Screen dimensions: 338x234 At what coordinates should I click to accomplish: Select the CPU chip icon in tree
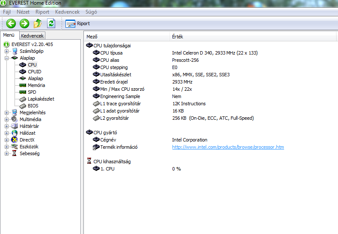pos(23,65)
